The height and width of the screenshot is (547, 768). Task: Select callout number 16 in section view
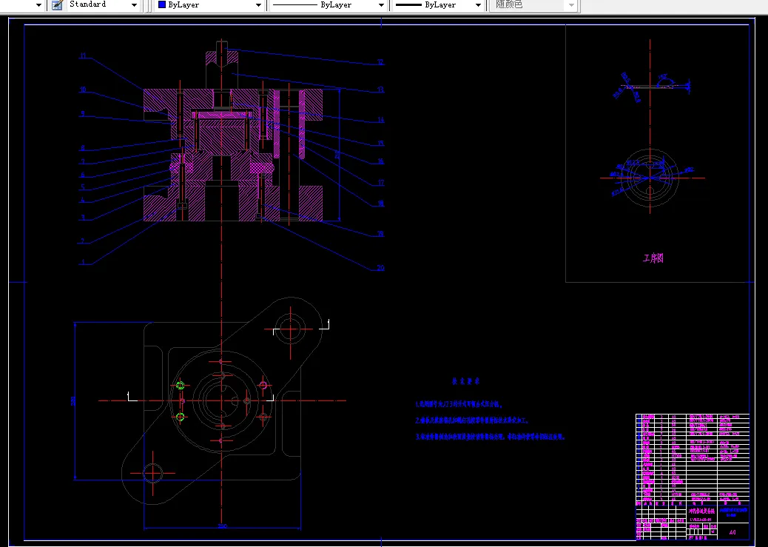pos(380,161)
